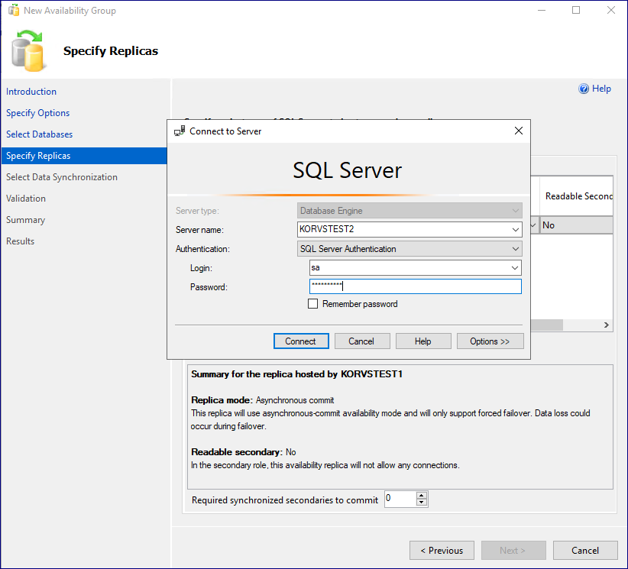Click the New Availability Group title icon
628x569 pixels.
[13, 10]
